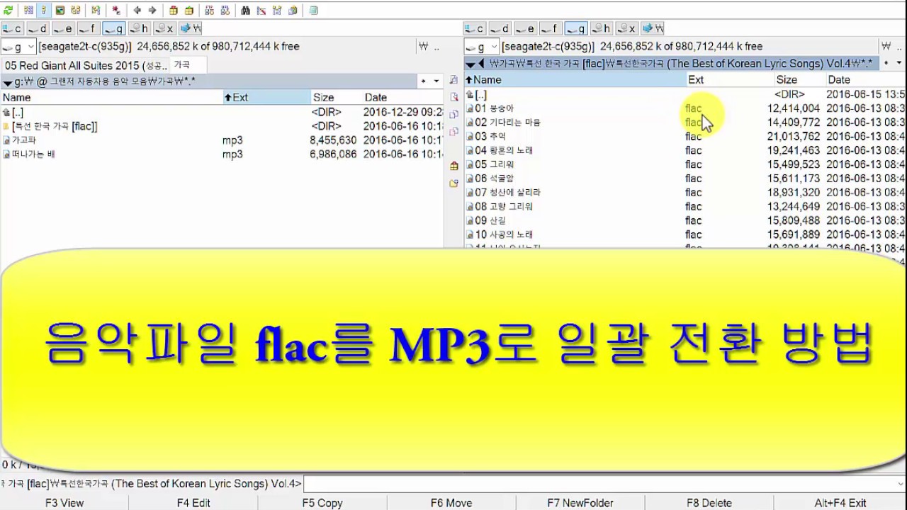Viewport: 907px width, 510px height.
Task: Select '떠나가는 배' mp3 file in left panel
Action: point(221,154)
